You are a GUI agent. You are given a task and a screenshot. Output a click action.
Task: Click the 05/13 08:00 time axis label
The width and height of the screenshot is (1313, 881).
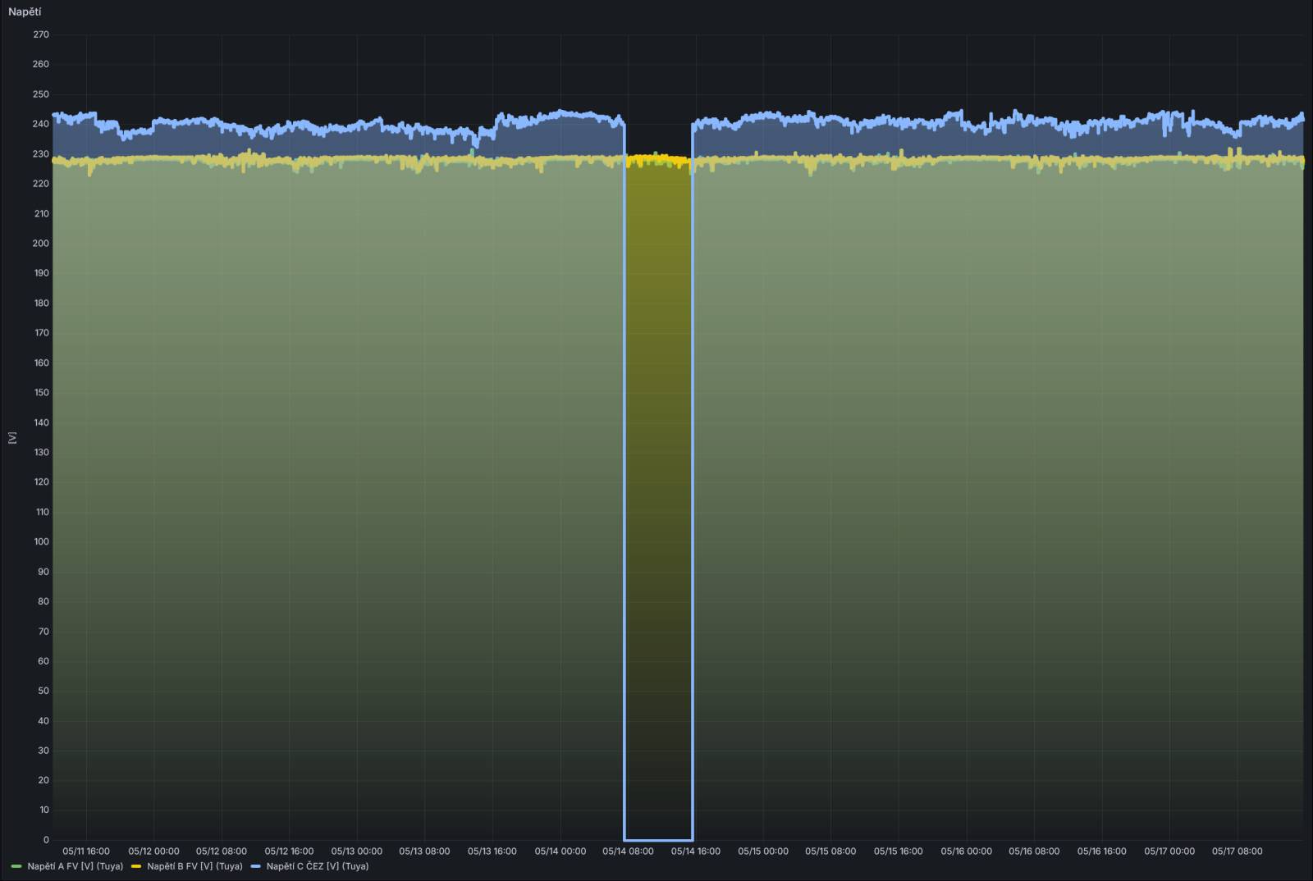424,851
